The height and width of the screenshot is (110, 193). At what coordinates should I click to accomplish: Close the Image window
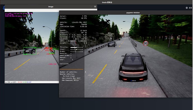(x=95, y=7)
